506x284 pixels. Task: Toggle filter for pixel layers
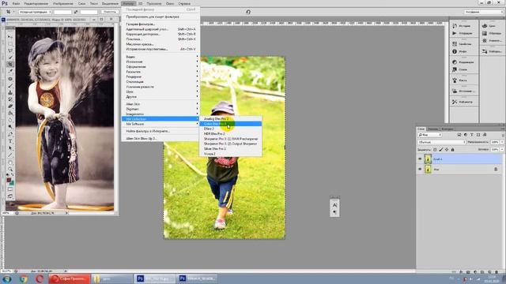459,135
